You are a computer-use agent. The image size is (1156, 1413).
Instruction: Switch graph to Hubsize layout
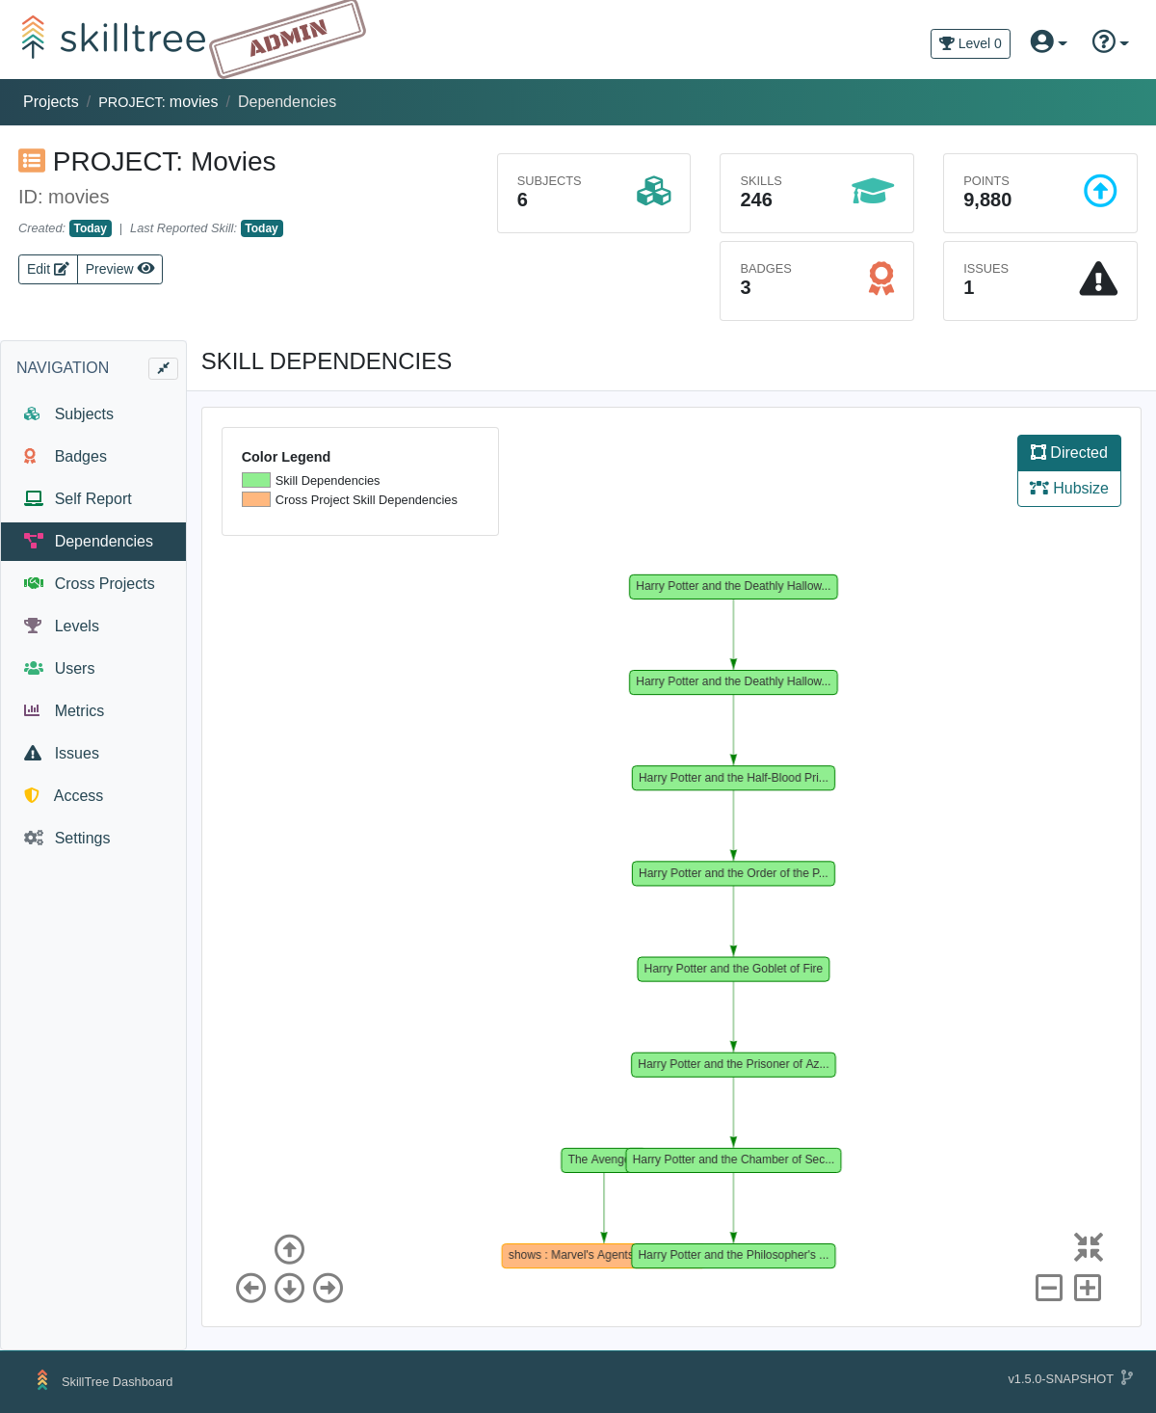coord(1069,489)
